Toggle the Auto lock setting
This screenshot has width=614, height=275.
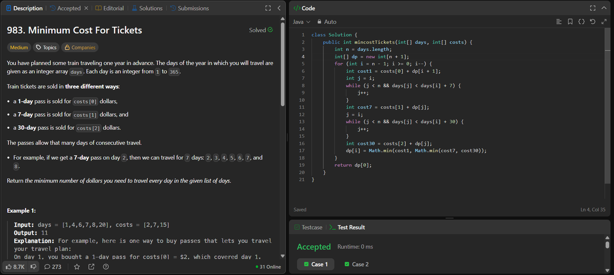(x=326, y=22)
